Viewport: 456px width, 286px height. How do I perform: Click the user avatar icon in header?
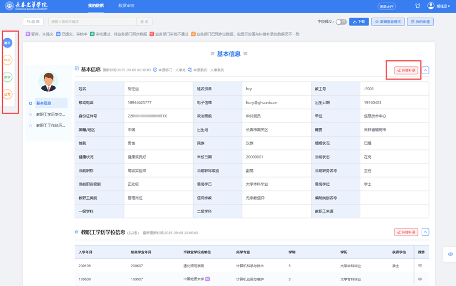click(x=431, y=6)
